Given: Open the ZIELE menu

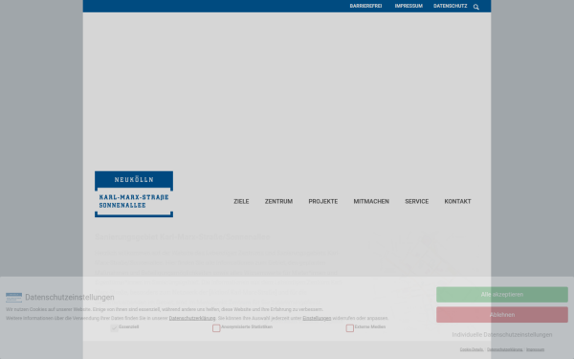Looking at the screenshot, I should [241, 201].
